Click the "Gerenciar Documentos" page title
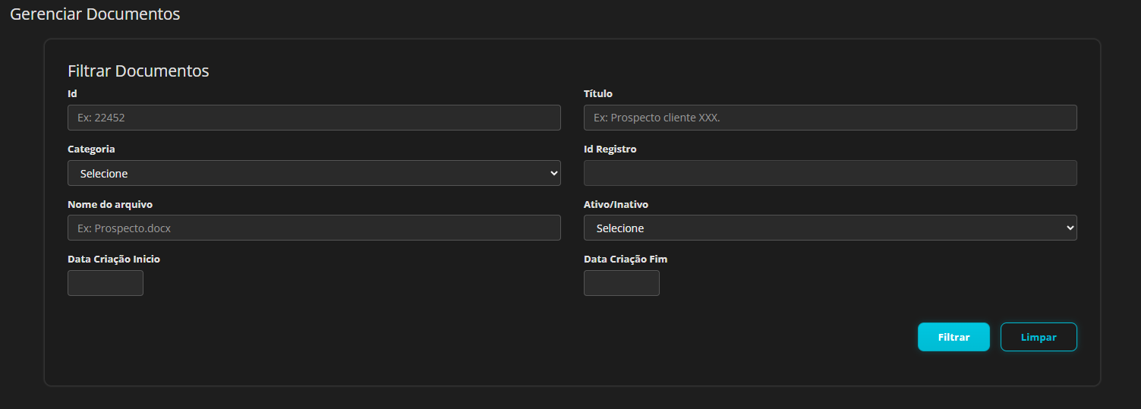 point(95,14)
